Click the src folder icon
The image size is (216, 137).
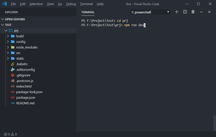point(13,53)
